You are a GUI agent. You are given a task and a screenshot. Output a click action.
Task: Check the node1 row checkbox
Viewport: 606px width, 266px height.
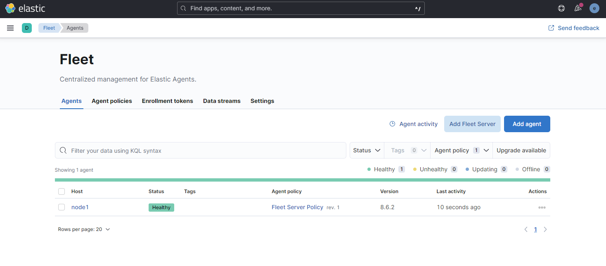pos(62,207)
